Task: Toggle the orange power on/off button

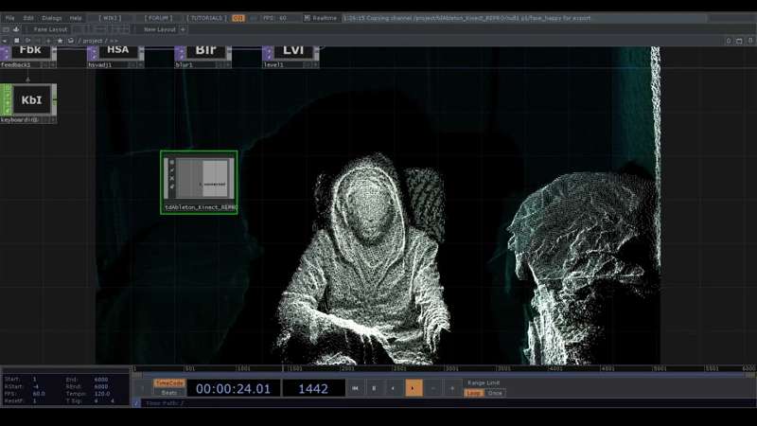Action: tap(238, 18)
